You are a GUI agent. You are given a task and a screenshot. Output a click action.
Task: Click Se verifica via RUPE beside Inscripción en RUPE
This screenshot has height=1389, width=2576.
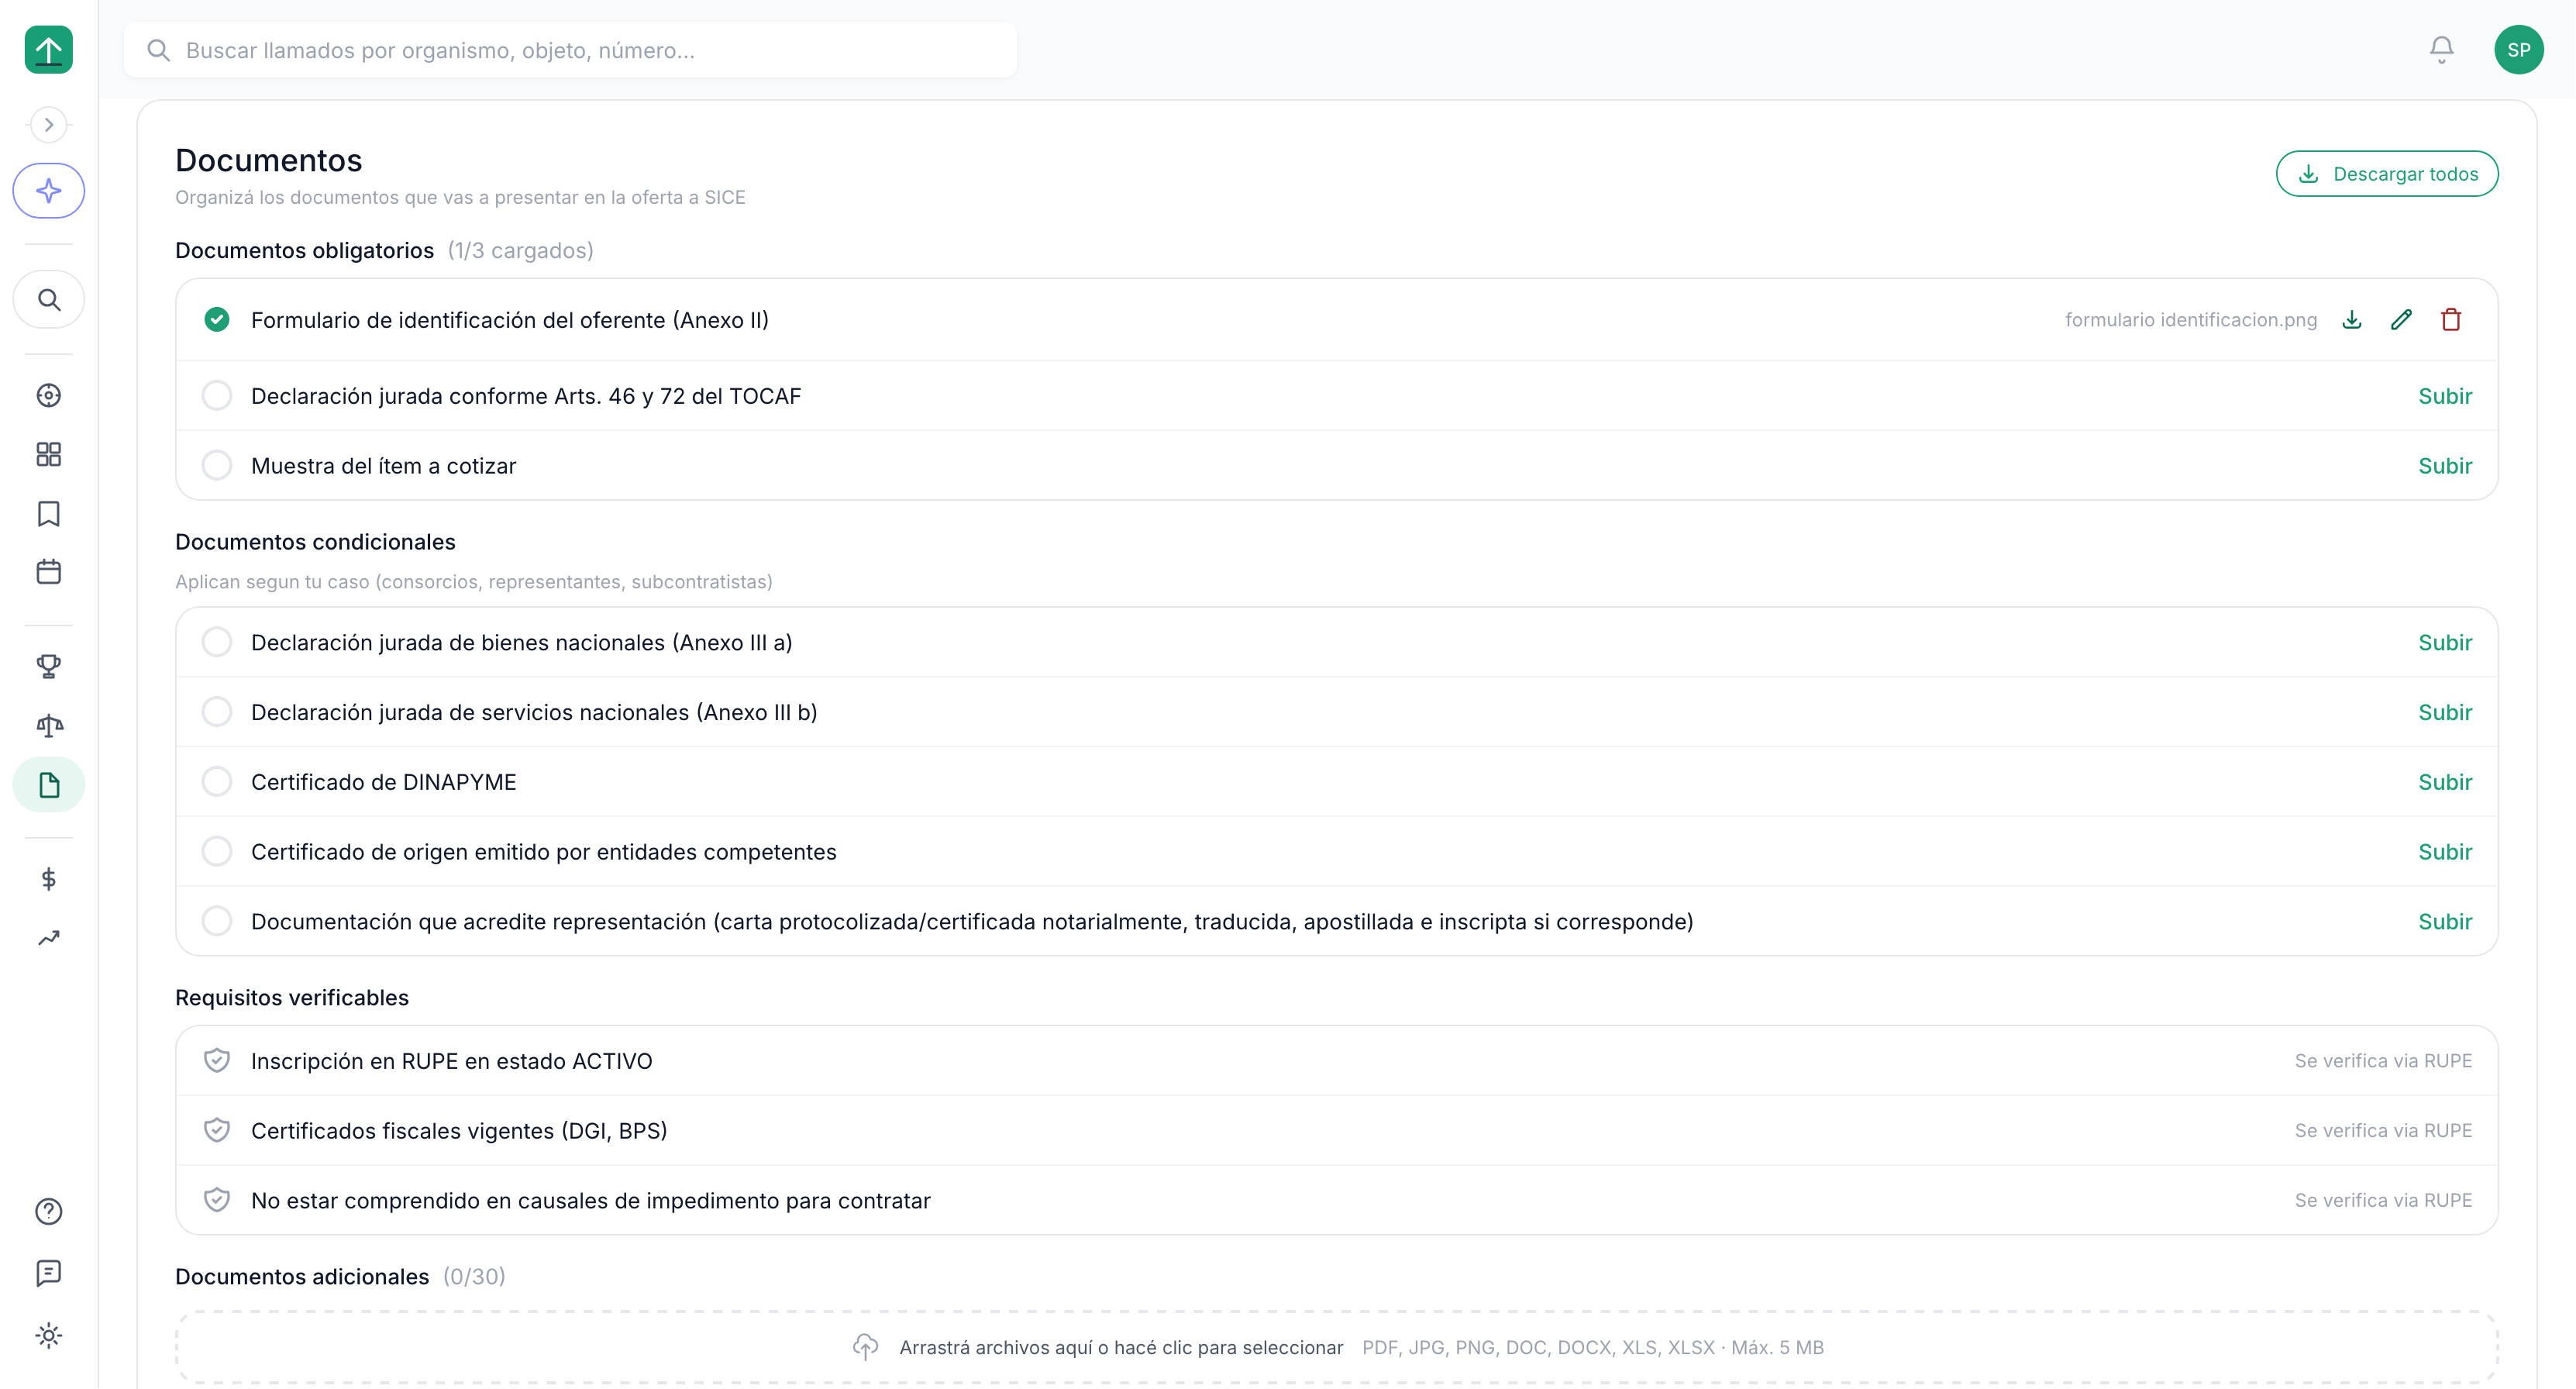tap(2382, 1061)
